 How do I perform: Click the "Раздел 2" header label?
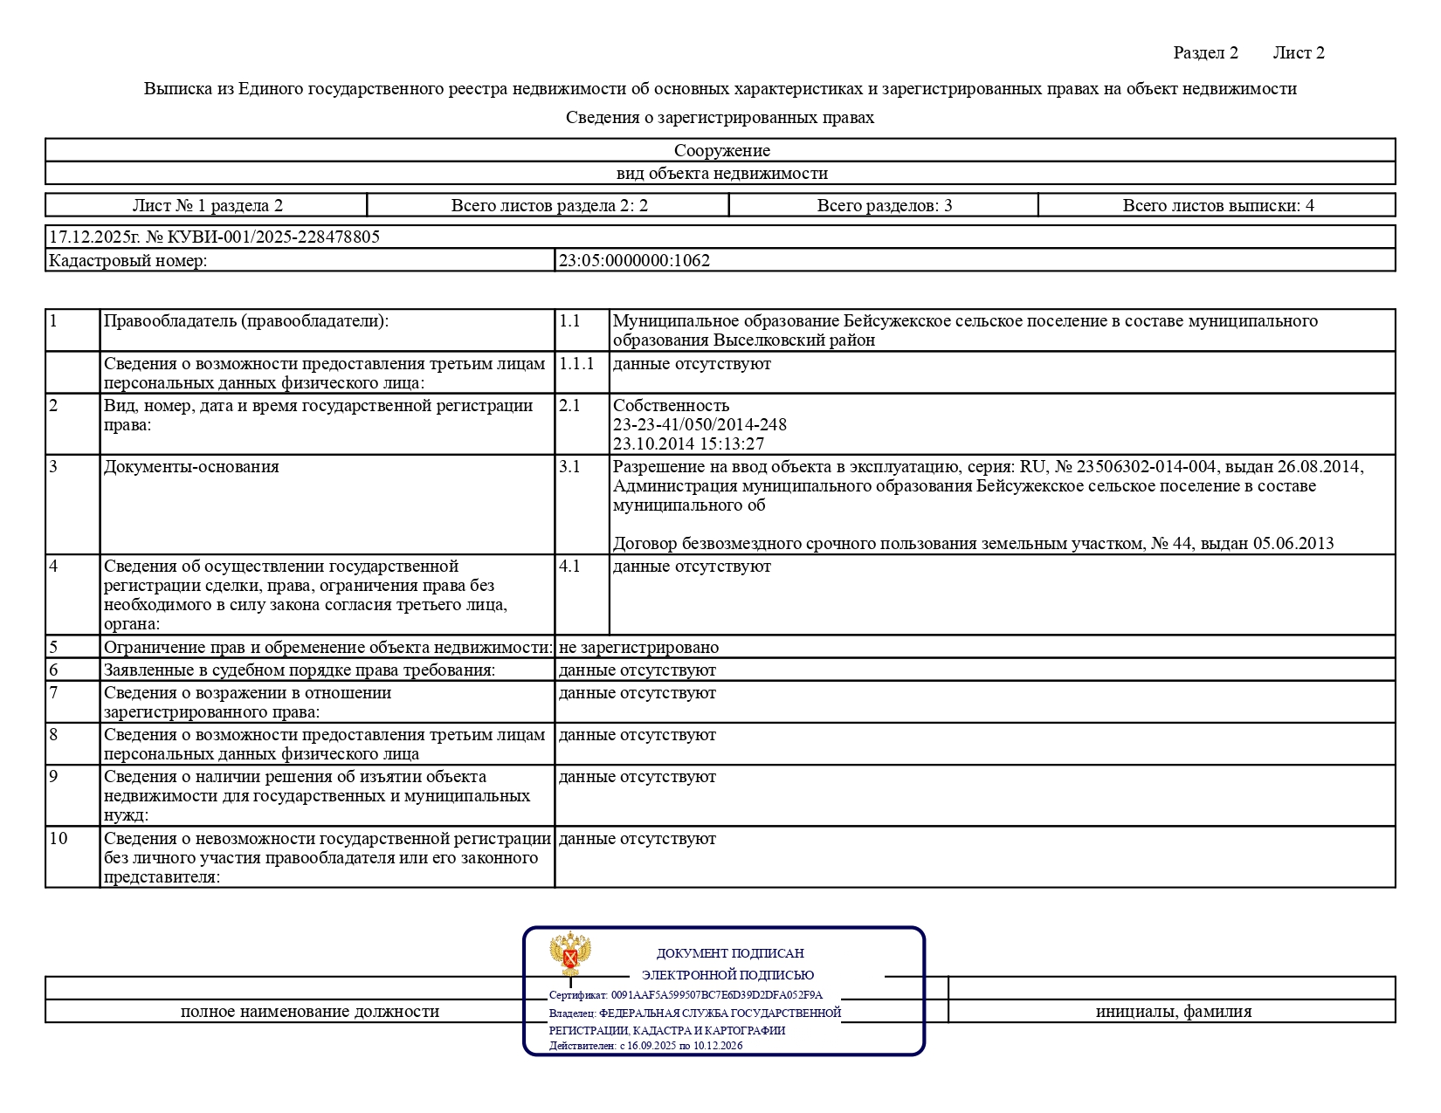(x=1205, y=52)
